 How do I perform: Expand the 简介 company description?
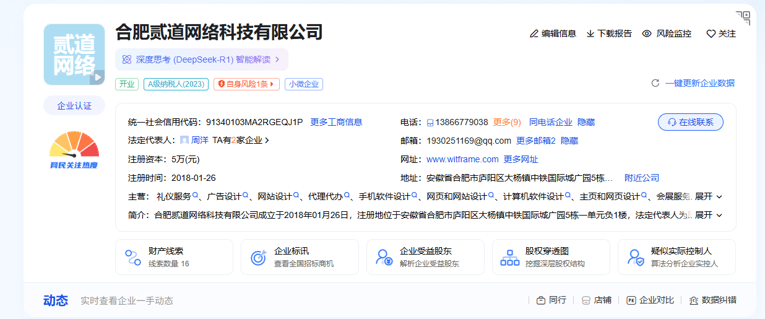[709, 215]
